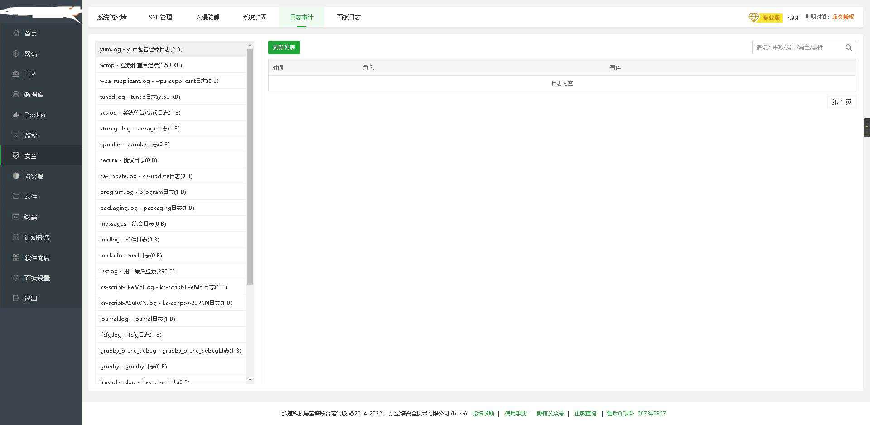Image resolution: width=870 pixels, height=425 pixels.
Task: Select the journal.log entry
Action: 171,319
